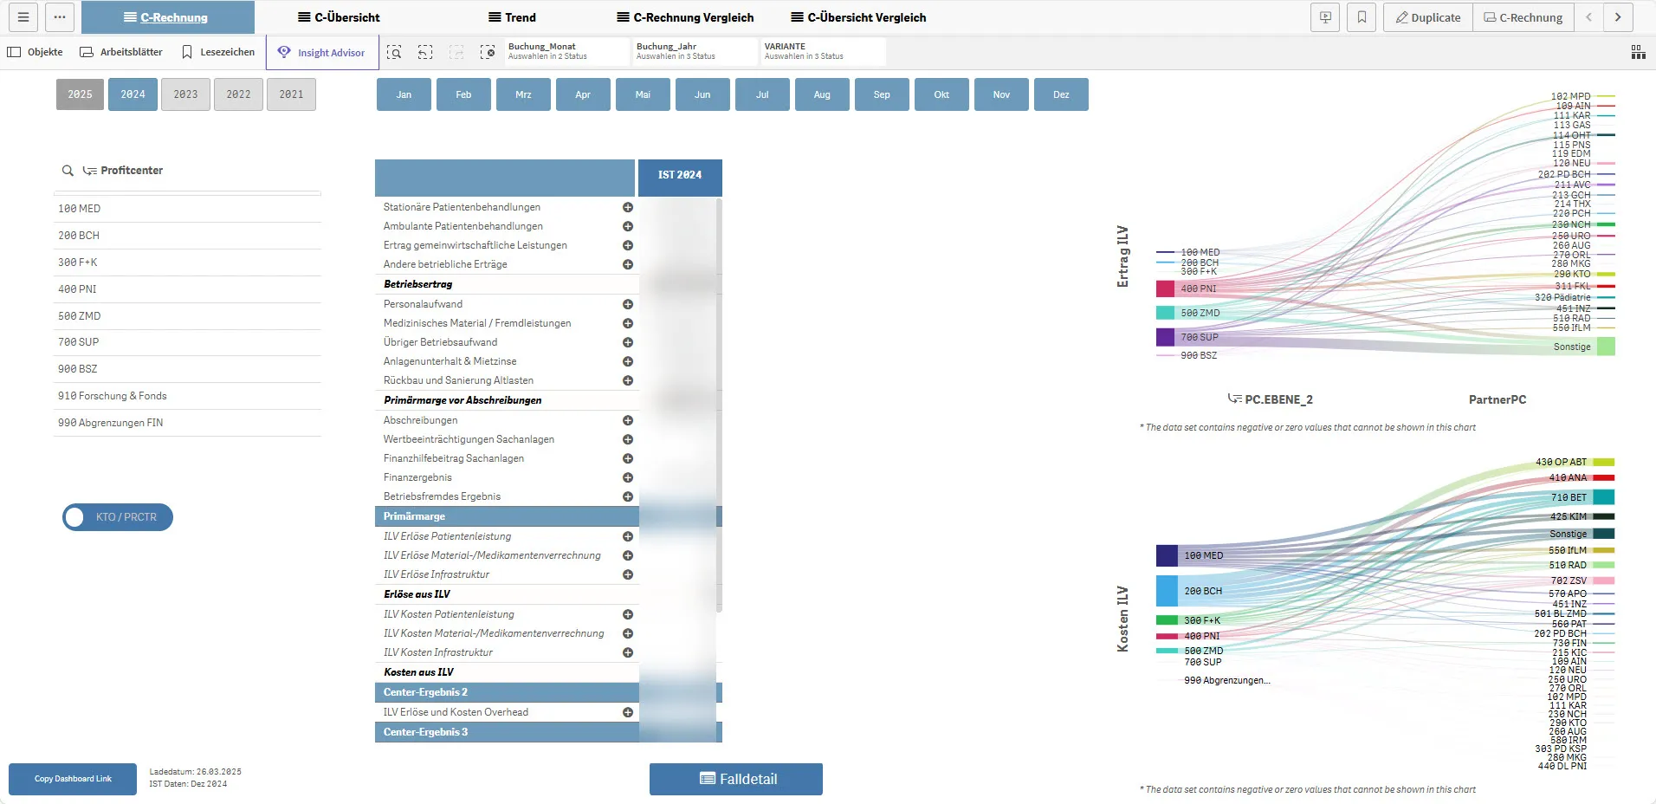Open VARIANTE selection dropdown

click(x=824, y=51)
